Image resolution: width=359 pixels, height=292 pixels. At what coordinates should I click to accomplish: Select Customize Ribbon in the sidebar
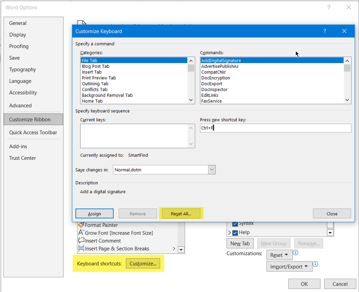(x=33, y=119)
